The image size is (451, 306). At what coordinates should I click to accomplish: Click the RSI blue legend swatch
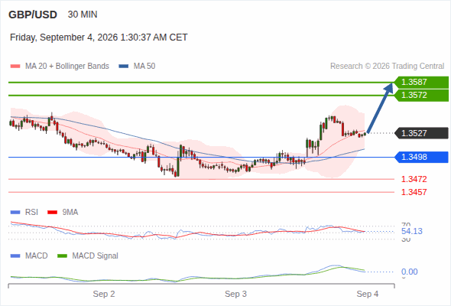pyautogui.click(x=15, y=213)
